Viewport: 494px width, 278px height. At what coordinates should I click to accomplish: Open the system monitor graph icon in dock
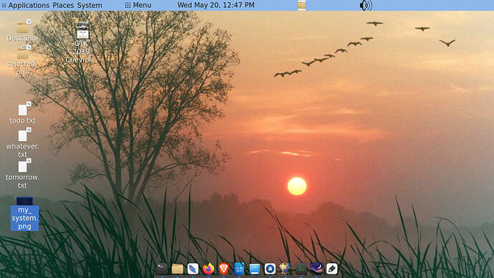pos(301,269)
